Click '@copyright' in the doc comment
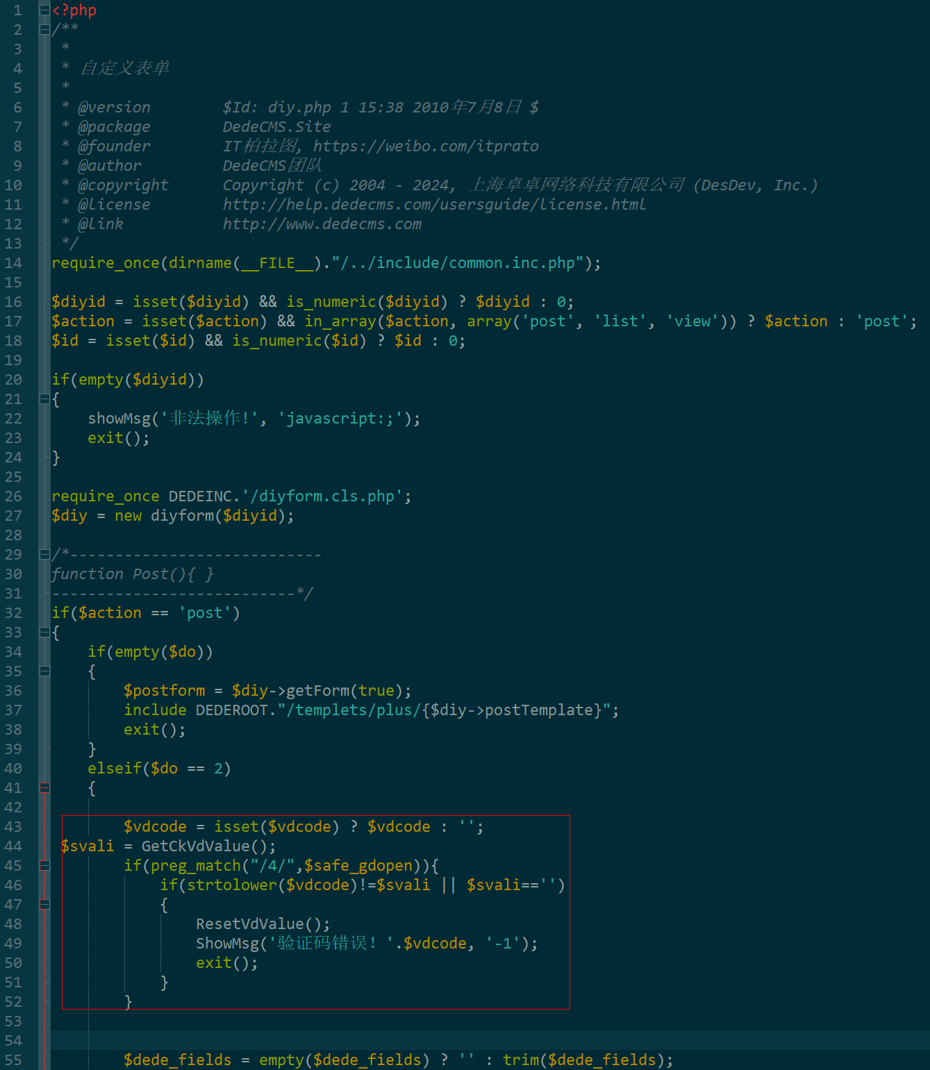Viewport: 930px width, 1070px height. (123, 185)
